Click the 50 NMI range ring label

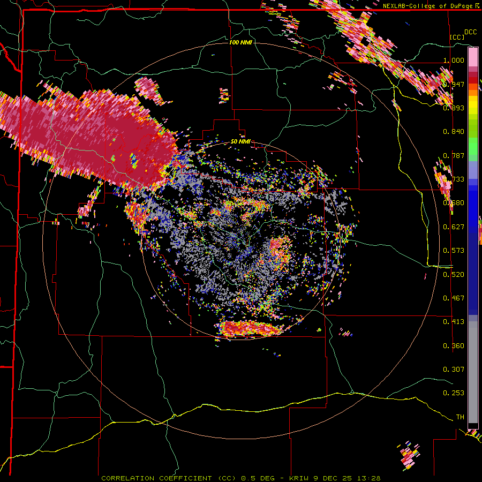point(240,142)
